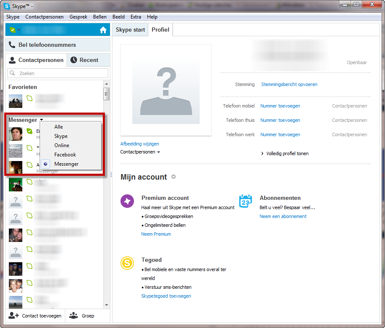This screenshot has width=385, height=328.
Task: Open the Extra menu
Action: point(136,17)
